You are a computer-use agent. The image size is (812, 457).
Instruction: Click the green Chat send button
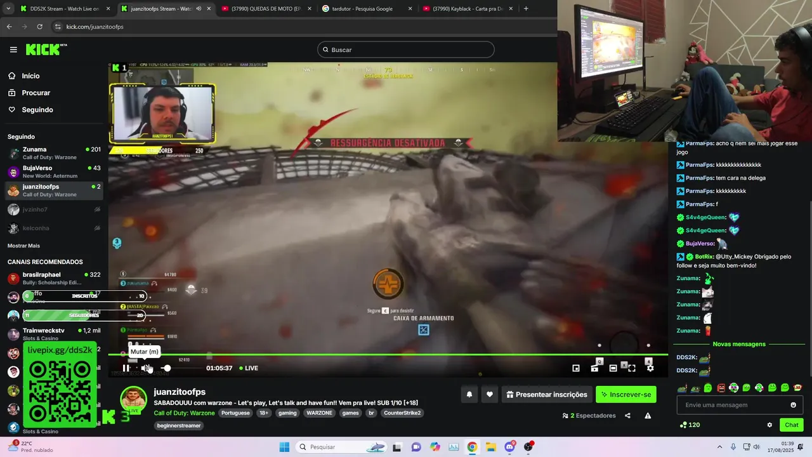pyautogui.click(x=792, y=425)
